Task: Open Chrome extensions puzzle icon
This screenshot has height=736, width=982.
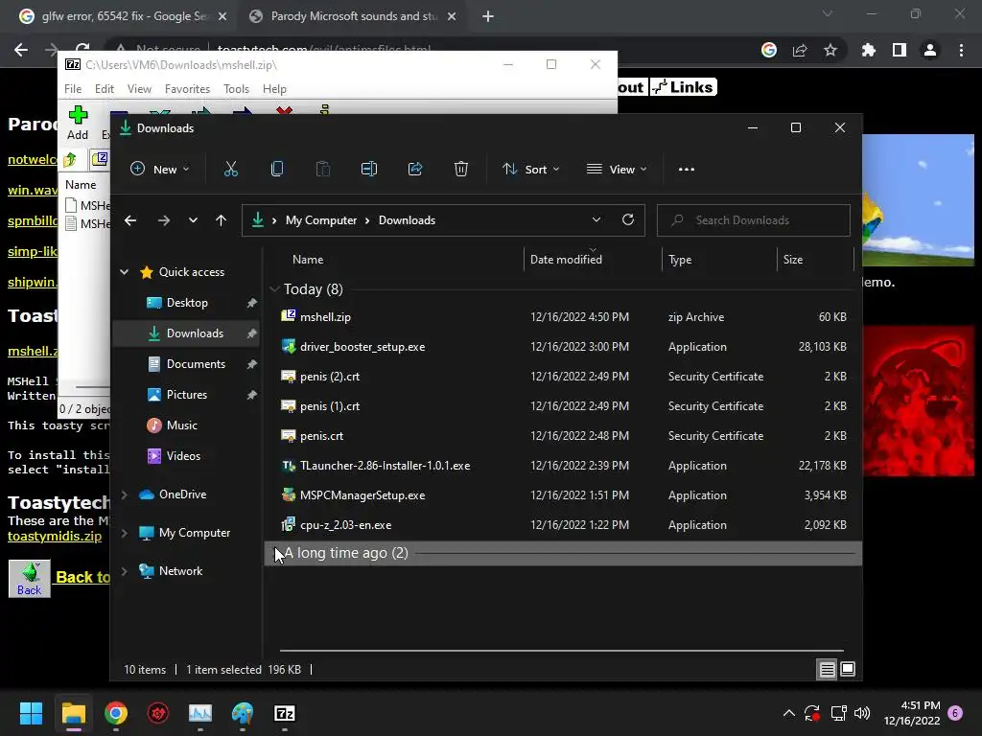Action: pyautogui.click(x=869, y=50)
